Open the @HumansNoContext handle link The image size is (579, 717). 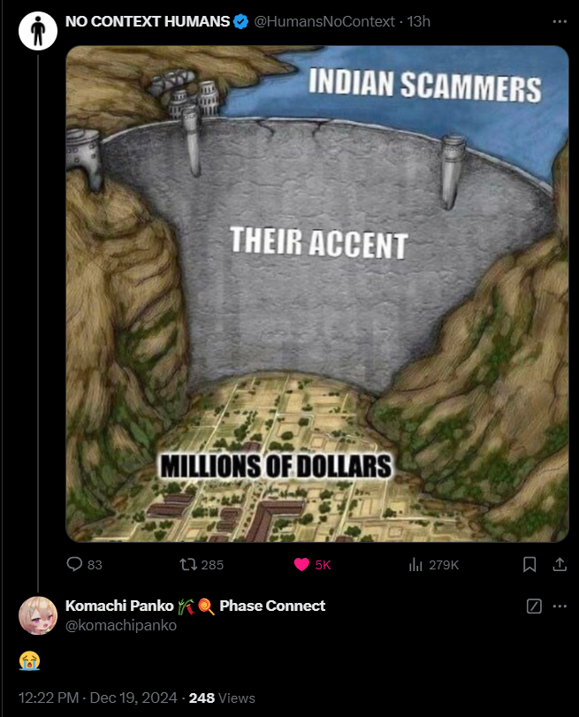[x=324, y=21]
